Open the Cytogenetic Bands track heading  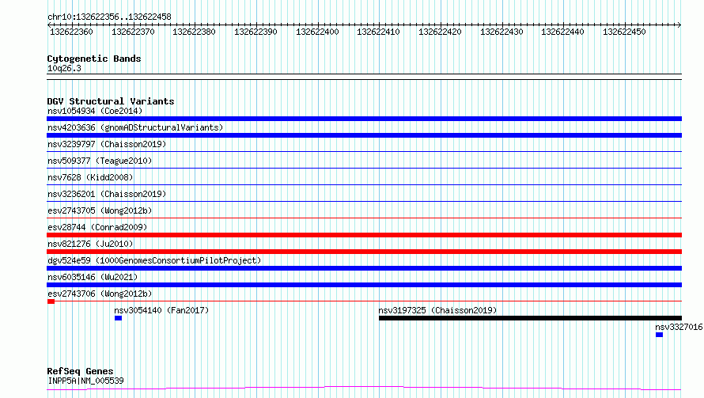click(x=94, y=59)
